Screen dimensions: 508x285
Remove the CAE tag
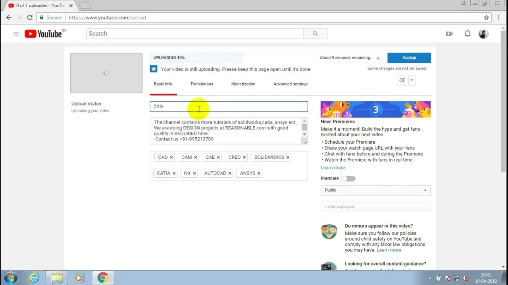(x=218, y=157)
